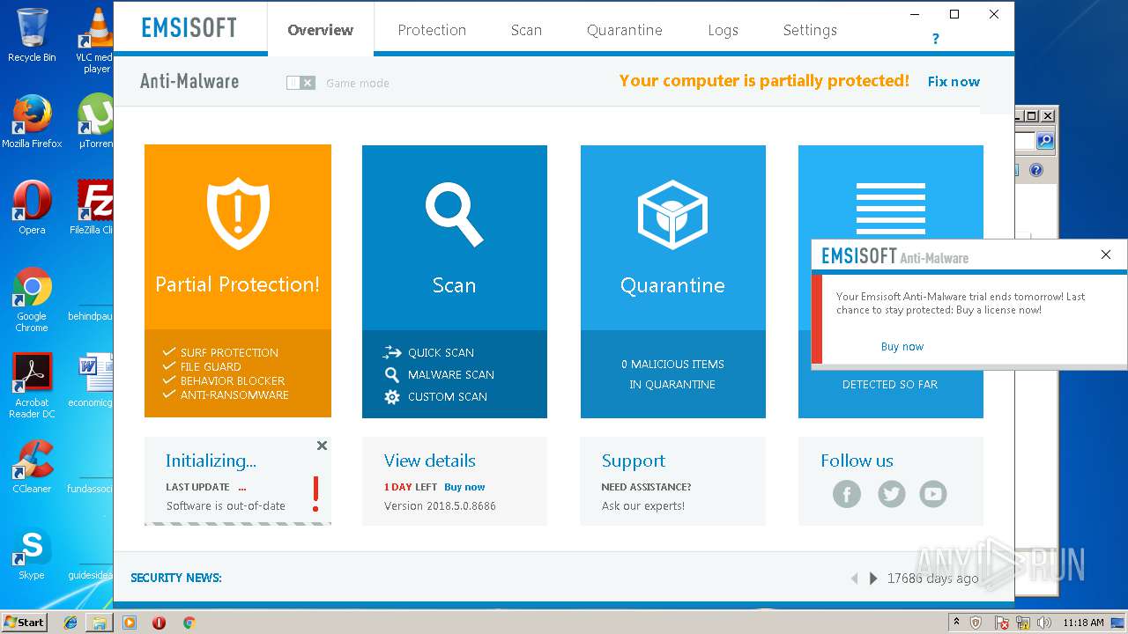Open VLC media player desktop icon
The height and width of the screenshot is (634, 1128).
(x=97, y=41)
